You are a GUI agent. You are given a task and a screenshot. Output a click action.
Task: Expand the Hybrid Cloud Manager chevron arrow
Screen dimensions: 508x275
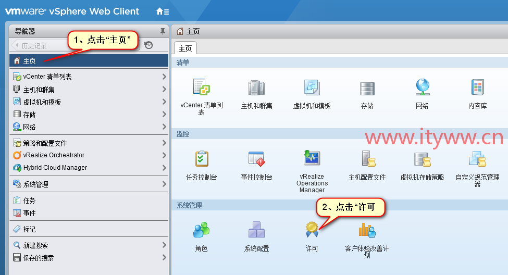pos(164,168)
